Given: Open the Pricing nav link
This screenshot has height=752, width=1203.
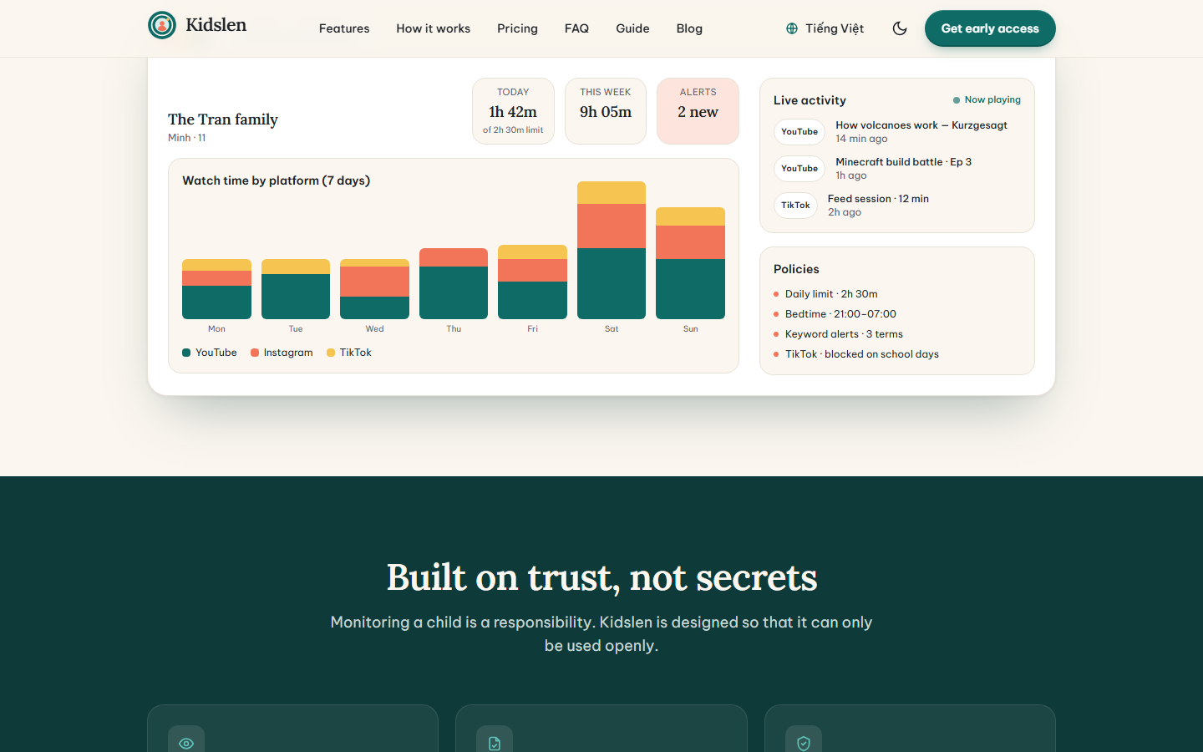Looking at the screenshot, I should [x=517, y=28].
